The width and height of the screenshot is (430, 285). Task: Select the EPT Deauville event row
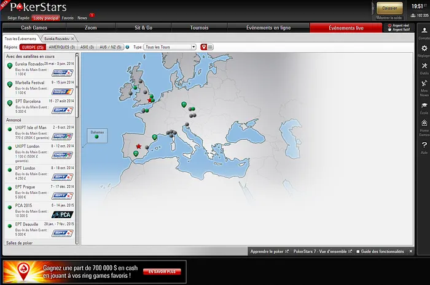point(40,230)
